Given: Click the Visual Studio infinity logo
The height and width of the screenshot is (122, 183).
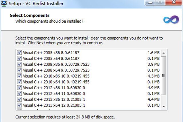Looking at the screenshot, I should coord(171,20).
